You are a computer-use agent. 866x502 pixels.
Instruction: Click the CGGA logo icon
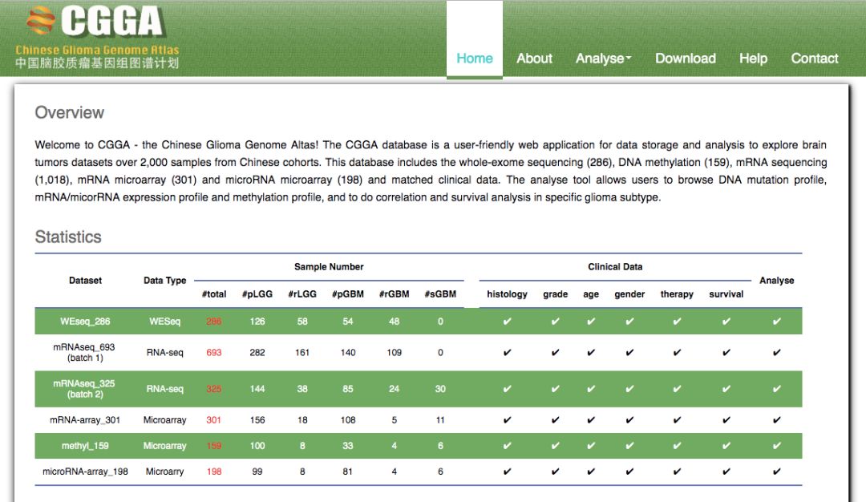[40, 22]
